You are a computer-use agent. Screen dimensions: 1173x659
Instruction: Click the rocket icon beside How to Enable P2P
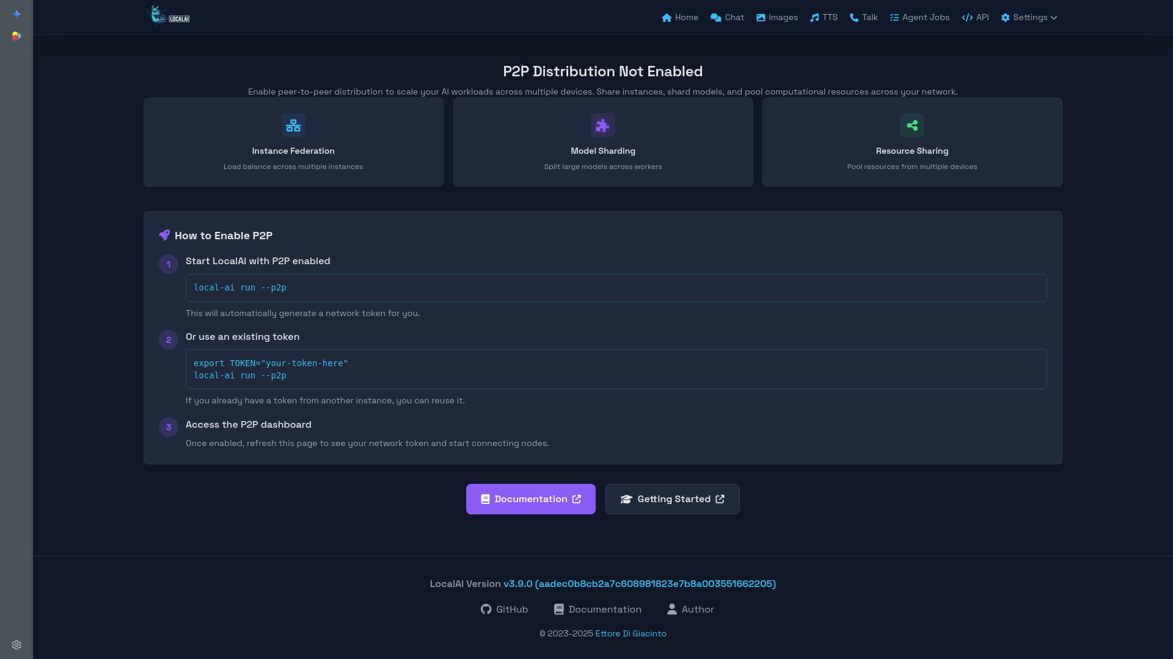pyautogui.click(x=164, y=236)
